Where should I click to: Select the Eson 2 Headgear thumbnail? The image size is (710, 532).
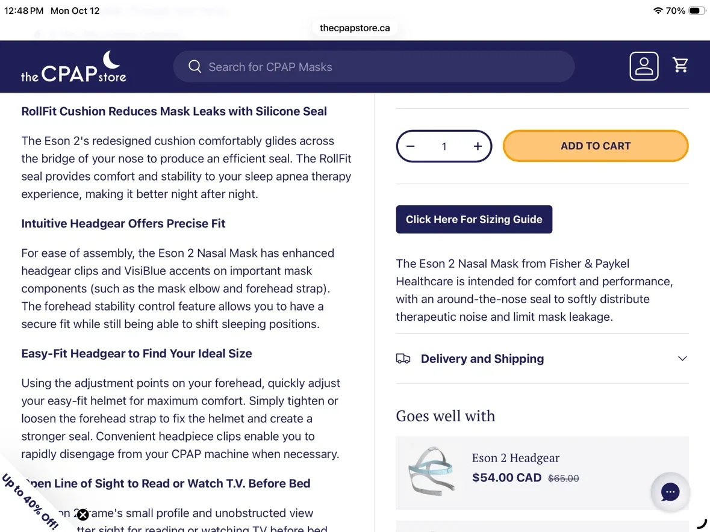(431, 472)
